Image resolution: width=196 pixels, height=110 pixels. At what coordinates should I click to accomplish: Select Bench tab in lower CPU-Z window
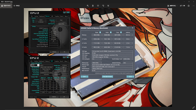coord(62,61)
